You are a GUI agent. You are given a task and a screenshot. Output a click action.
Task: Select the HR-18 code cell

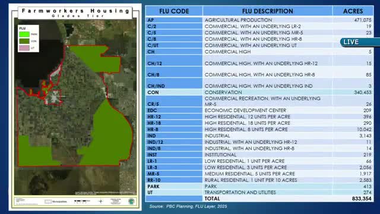[x=174, y=123]
